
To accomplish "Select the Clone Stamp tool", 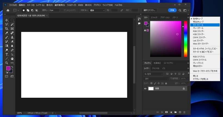I will coord(12,37).
